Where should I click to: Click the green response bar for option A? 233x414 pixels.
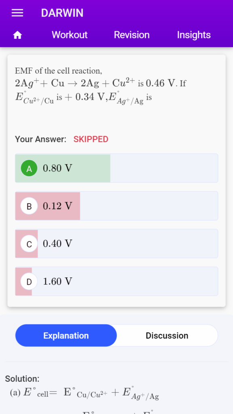pos(63,168)
